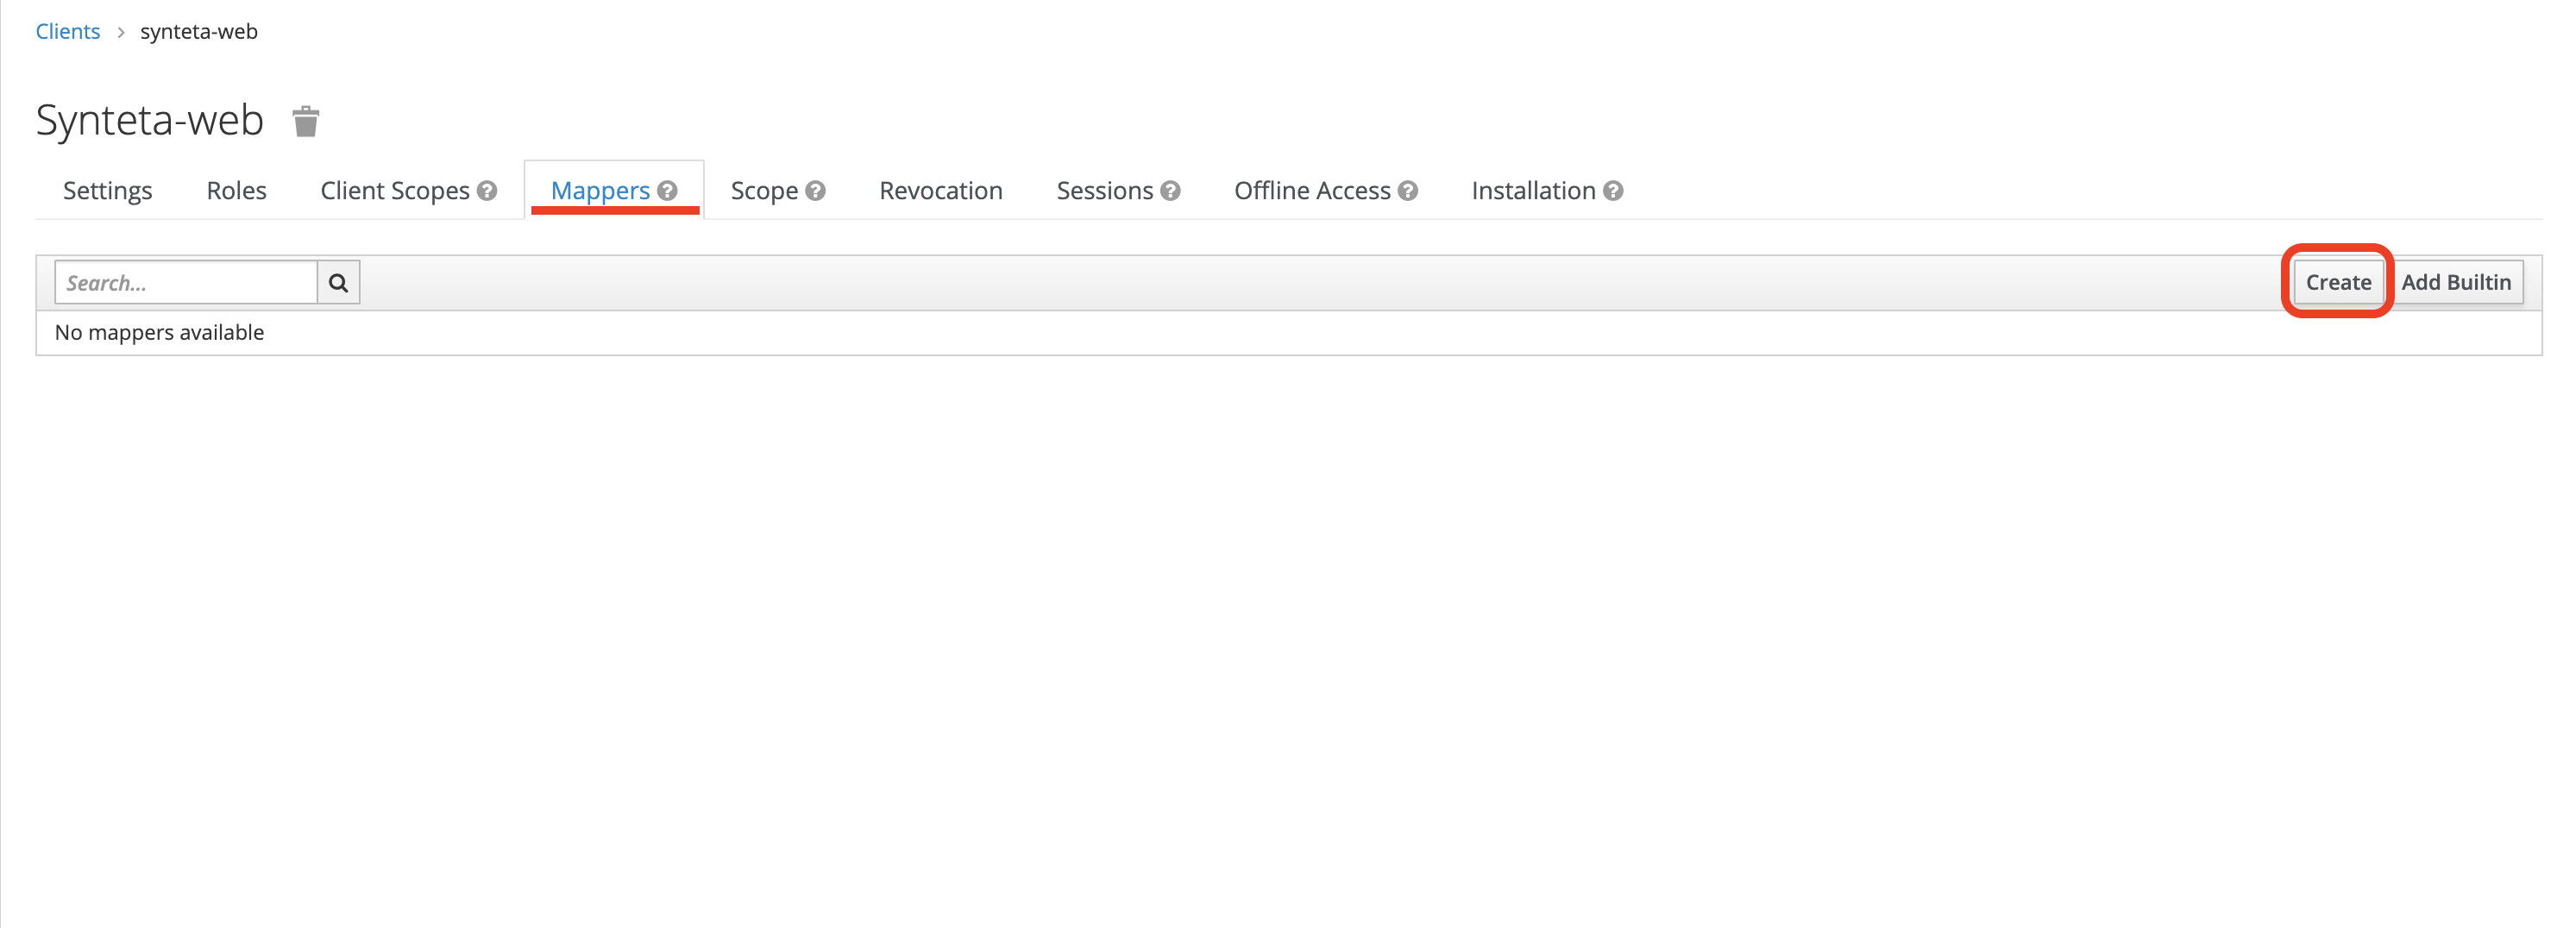This screenshot has width=2576, height=928.
Task: Open the Client Scopes tab
Action: click(394, 191)
